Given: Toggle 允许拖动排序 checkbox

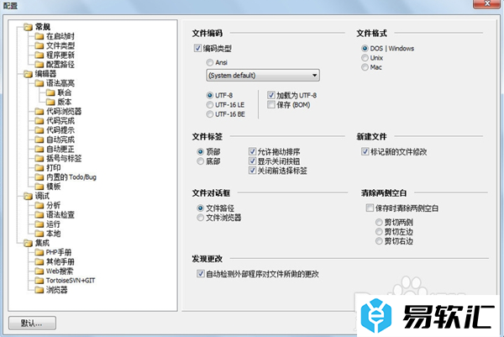Looking at the screenshot, I should [x=252, y=151].
